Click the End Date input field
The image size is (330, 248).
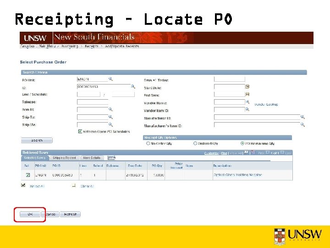tap(230, 94)
